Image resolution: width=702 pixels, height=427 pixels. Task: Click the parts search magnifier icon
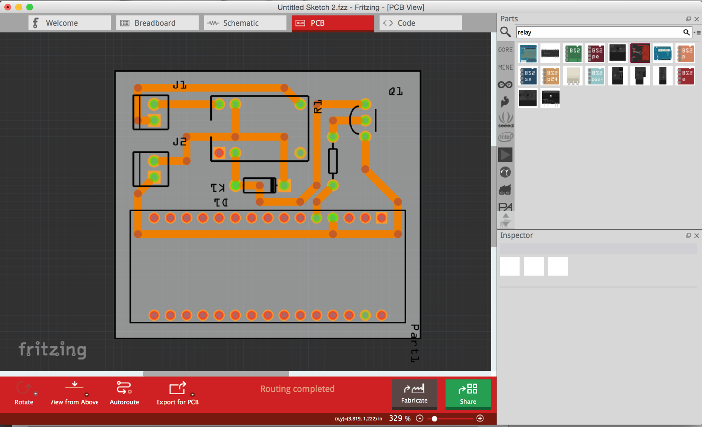click(x=505, y=32)
